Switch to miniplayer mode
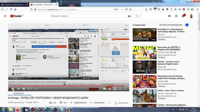 pyautogui.click(x=115, y=89)
